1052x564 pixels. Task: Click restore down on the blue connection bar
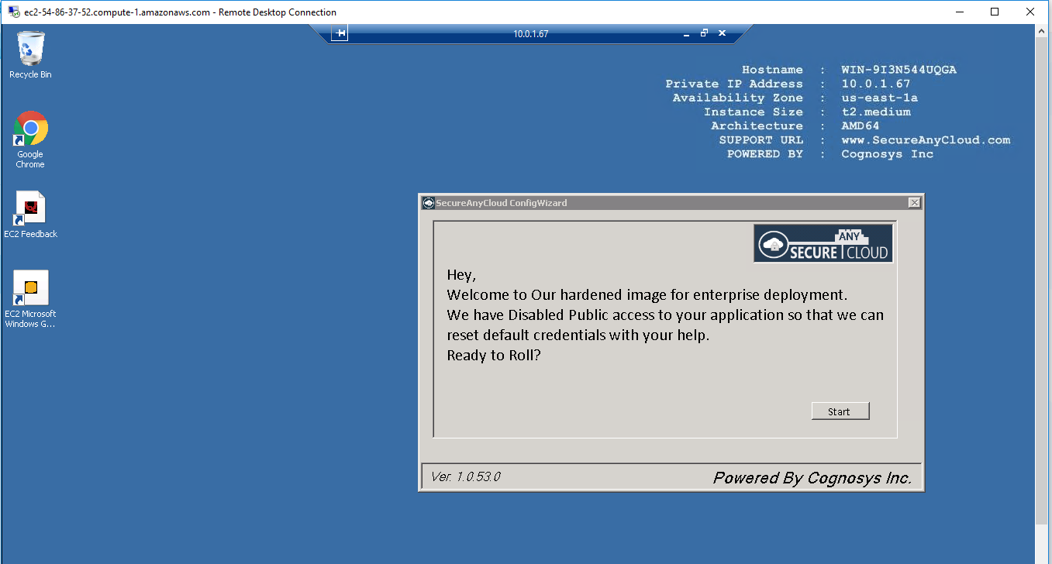tap(704, 33)
